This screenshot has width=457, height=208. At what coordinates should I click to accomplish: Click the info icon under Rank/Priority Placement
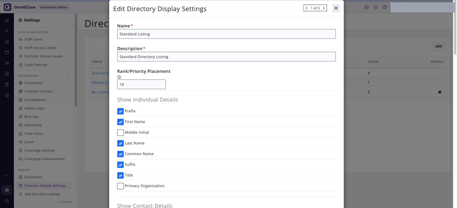pyautogui.click(x=119, y=77)
